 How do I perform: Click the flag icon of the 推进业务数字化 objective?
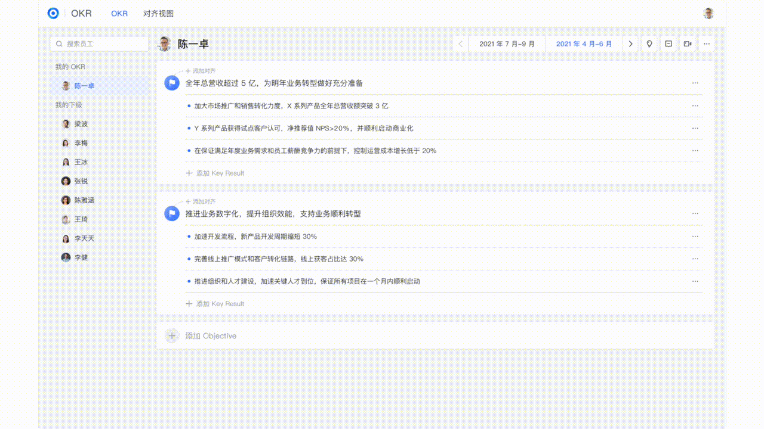(x=172, y=214)
